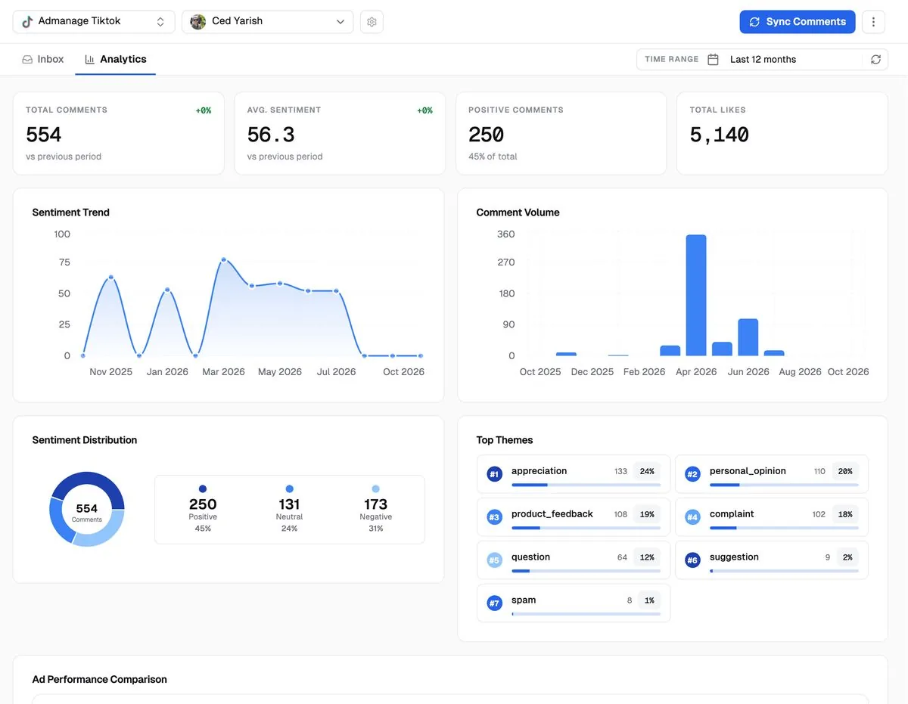Click the Sentiment Trend chart title
The height and width of the screenshot is (704, 908).
pos(71,212)
